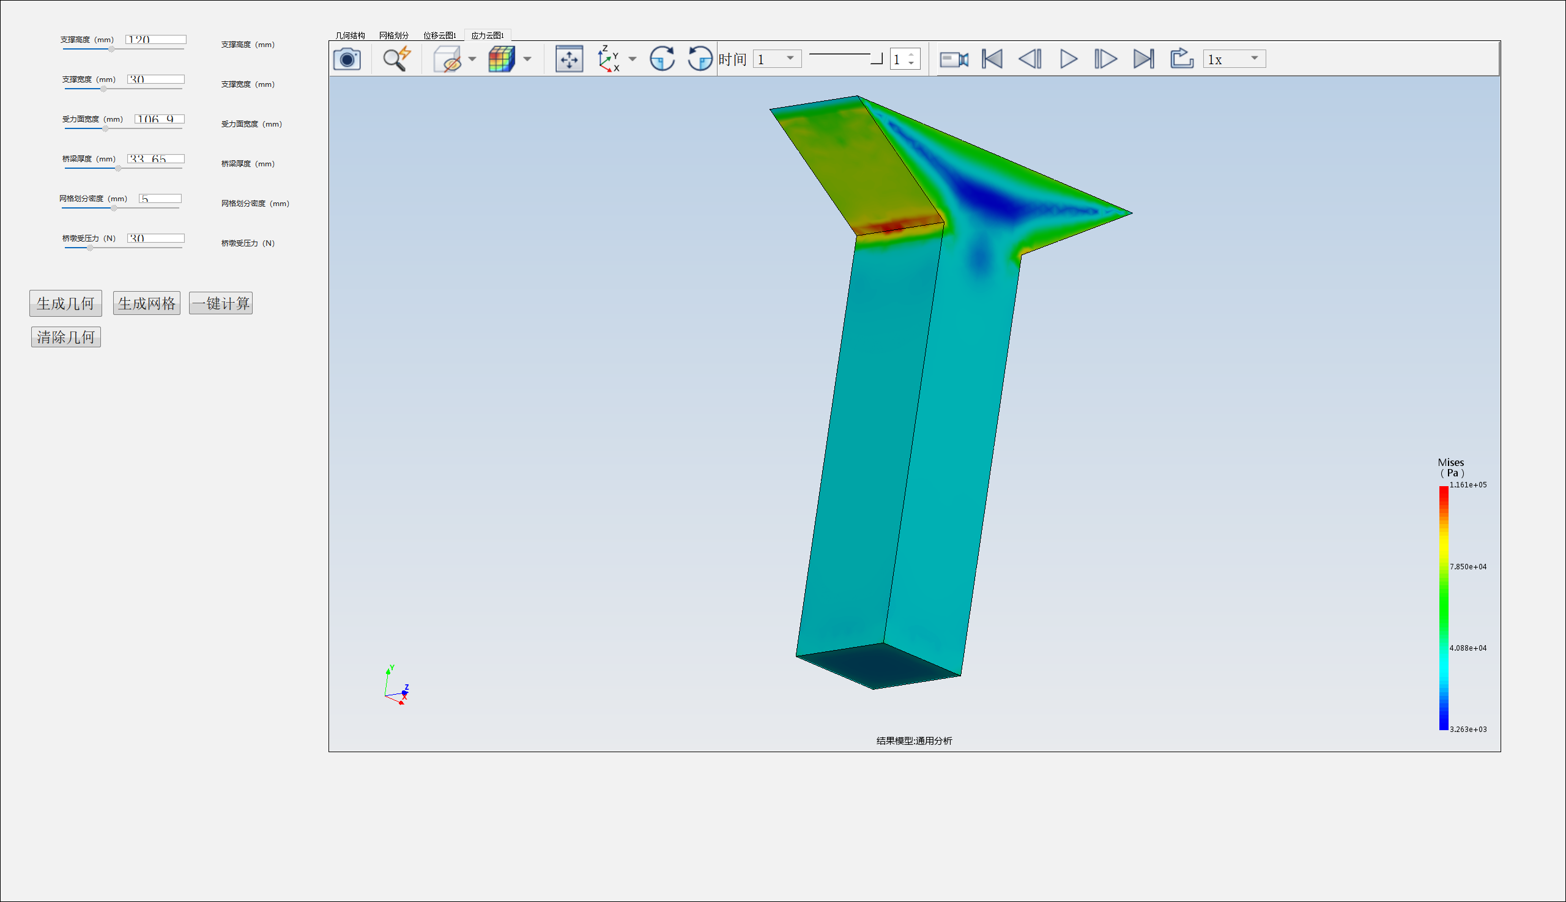The height and width of the screenshot is (902, 1566).
Task: Click the legend value 4.088e+04
Action: (1468, 648)
